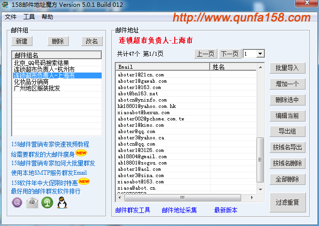Select row aboter3@yahoo.ca
Image resolution: width=319 pixels, height=226 pixels.
[x=186, y=138]
